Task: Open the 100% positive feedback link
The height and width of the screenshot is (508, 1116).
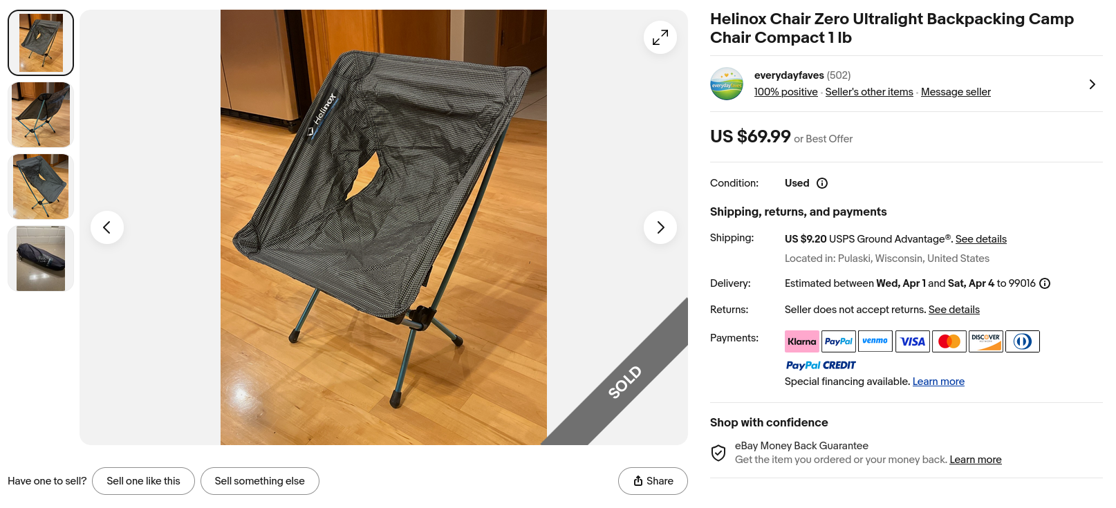Action: tap(785, 92)
